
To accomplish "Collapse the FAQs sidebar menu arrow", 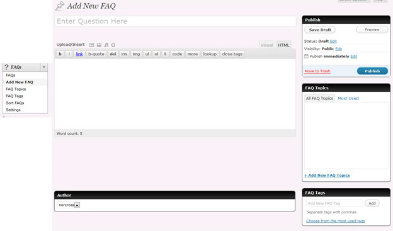I will 44,67.
